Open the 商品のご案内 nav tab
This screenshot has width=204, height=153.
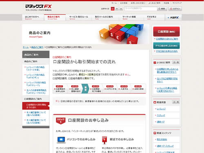tap(55, 18)
